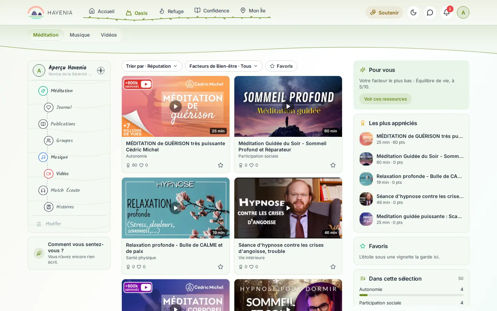This screenshot has height=311, width=497.
Task: Click the Autonomie progress bar
Action: click(x=411, y=295)
